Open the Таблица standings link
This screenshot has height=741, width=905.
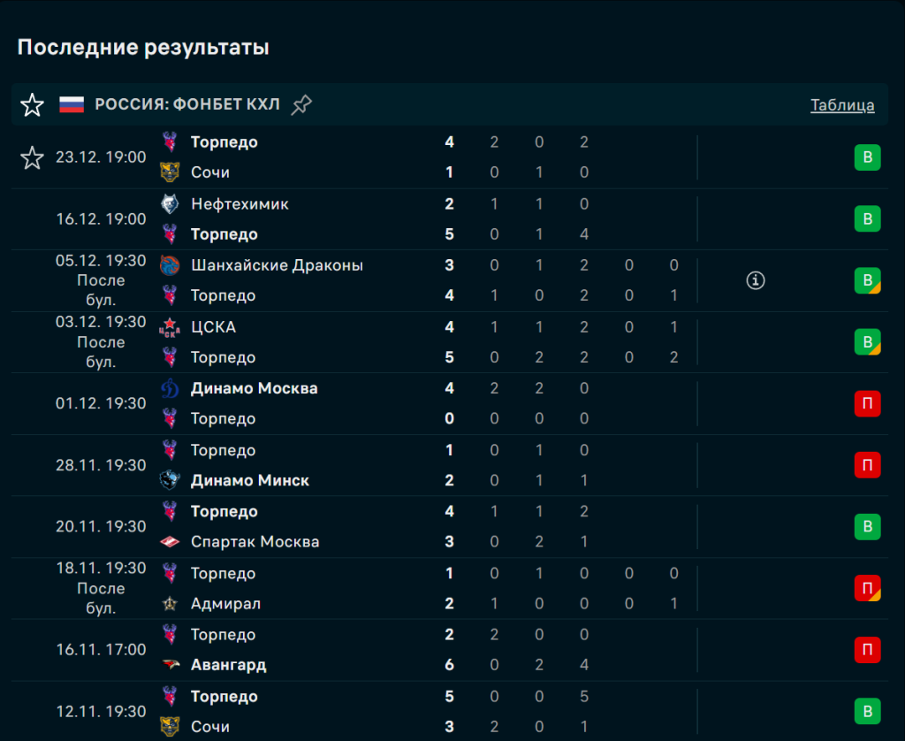point(842,105)
